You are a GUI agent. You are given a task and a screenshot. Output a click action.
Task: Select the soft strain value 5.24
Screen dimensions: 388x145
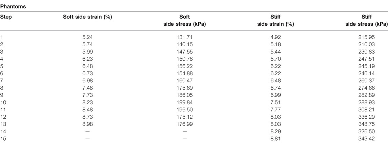[x=87, y=37]
